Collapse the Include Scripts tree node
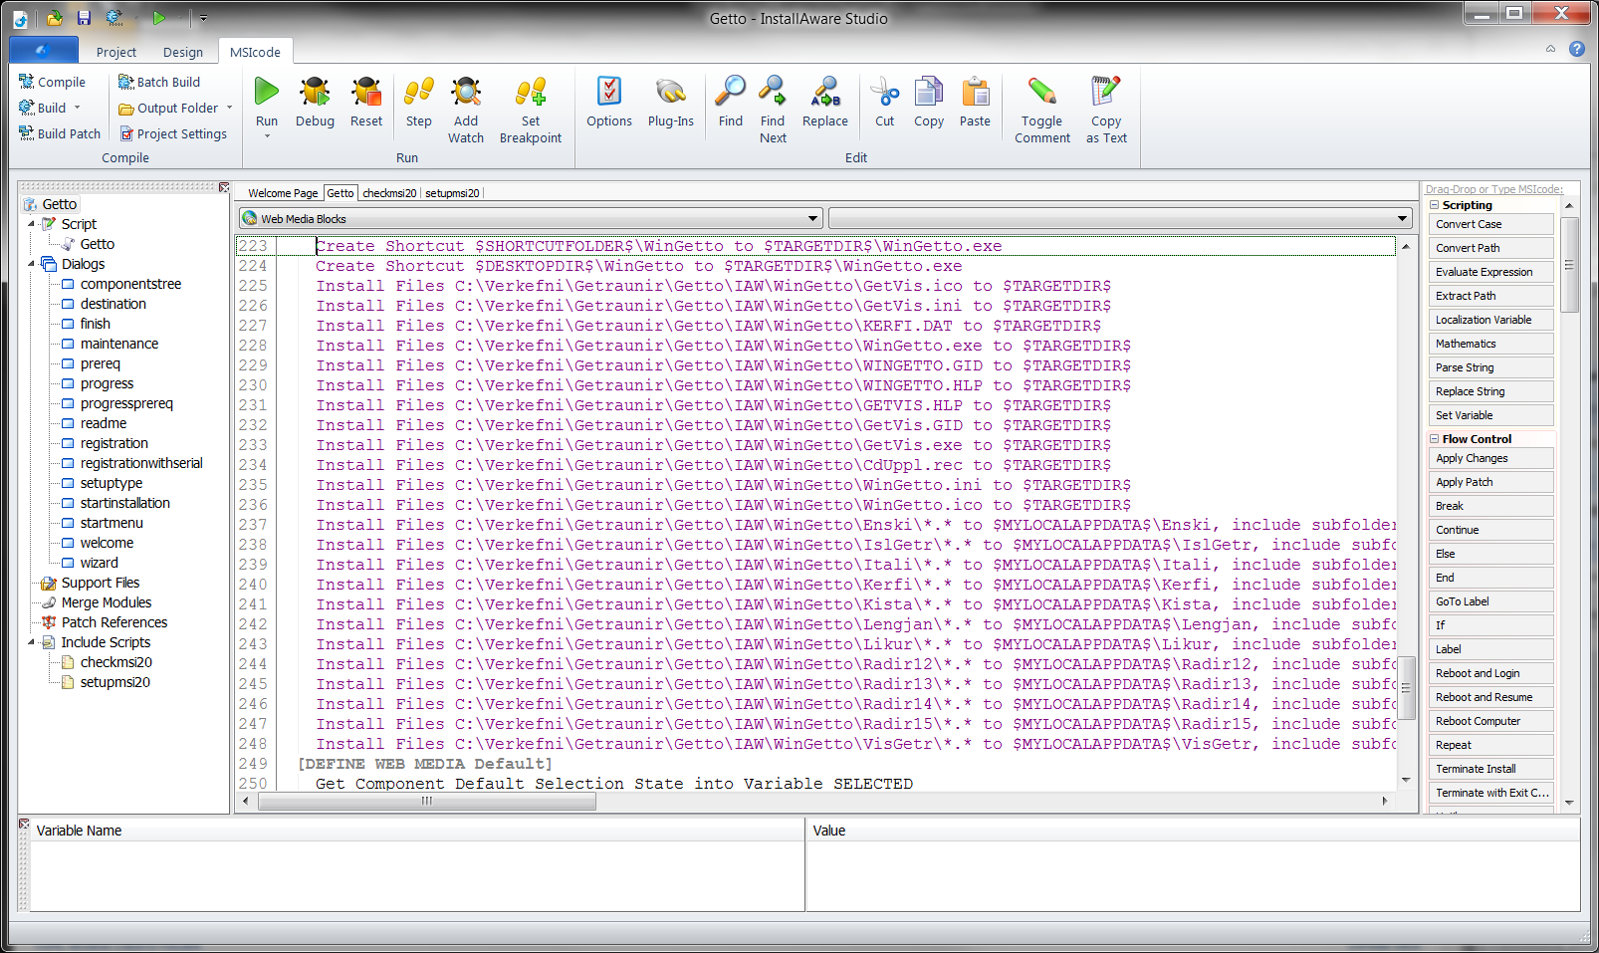 [32, 642]
